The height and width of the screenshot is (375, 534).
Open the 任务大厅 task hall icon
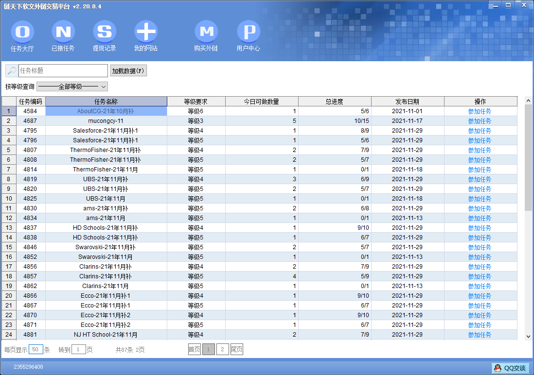(x=22, y=36)
